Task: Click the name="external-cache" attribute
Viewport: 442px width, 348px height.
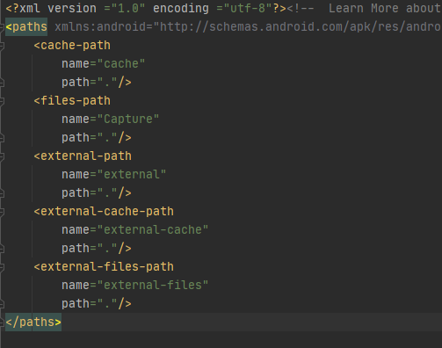Action: tap(135, 230)
